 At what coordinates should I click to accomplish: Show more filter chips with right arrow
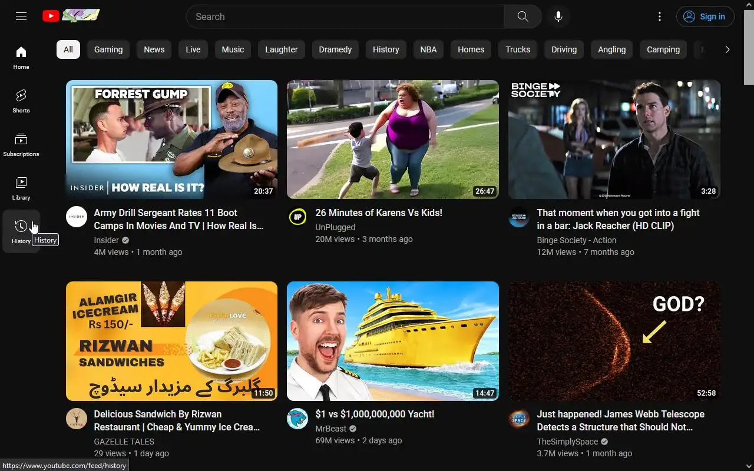tap(727, 49)
